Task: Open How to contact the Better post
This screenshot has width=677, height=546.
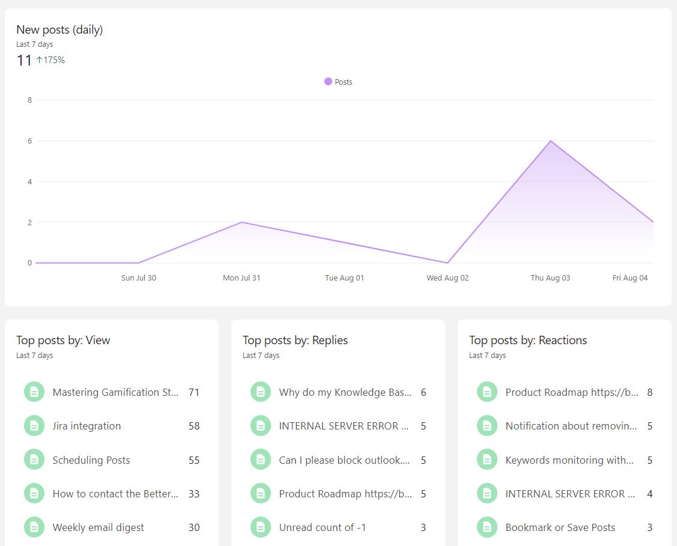Action: point(115,494)
